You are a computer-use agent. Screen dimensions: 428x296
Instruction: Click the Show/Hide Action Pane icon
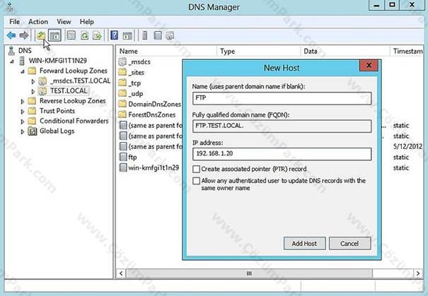(x=127, y=35)
